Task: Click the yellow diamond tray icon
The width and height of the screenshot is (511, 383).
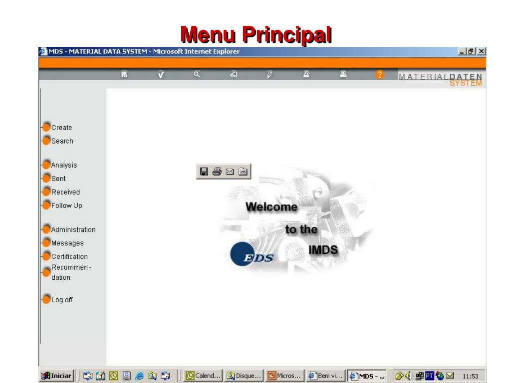Action: (399, 376)
